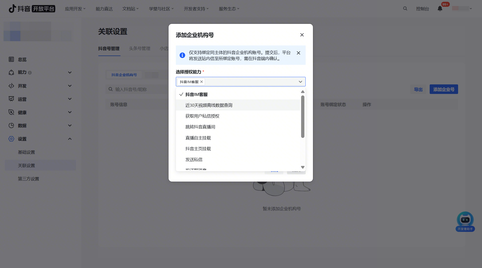Screen dimensions: 482x268
Task: Switch to the 头条号管理 tab
Action: pos(139,48)
